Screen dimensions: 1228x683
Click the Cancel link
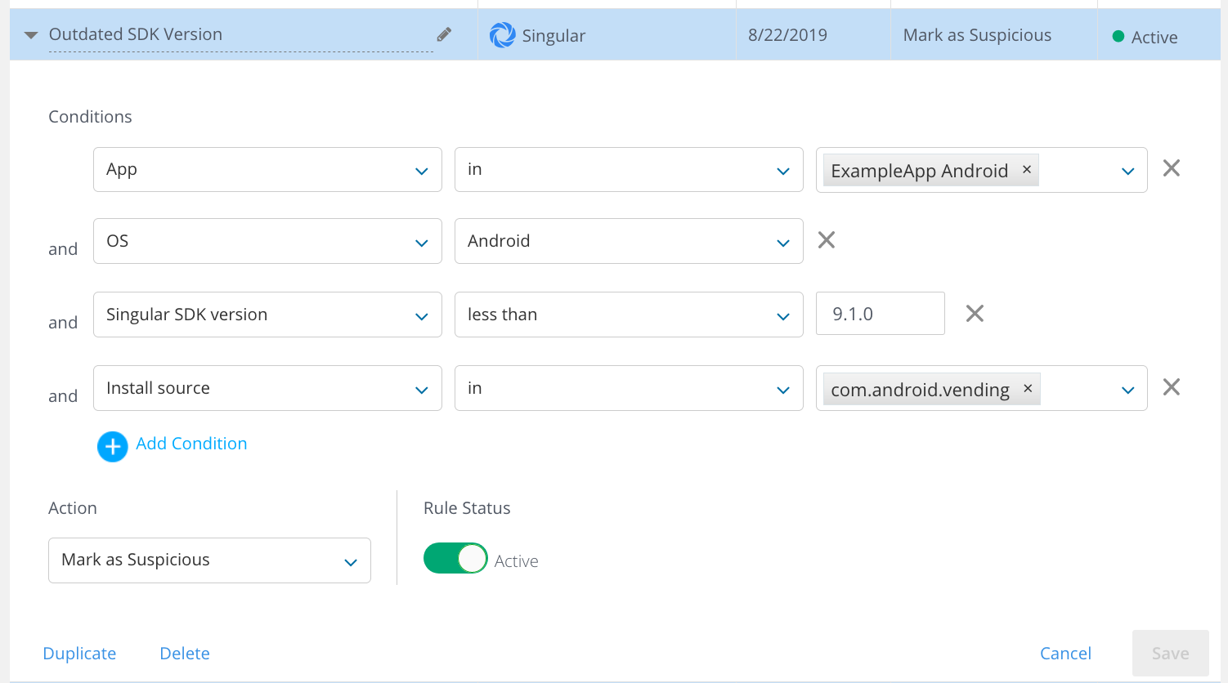pyautogui.click(x=1065, y=654)
